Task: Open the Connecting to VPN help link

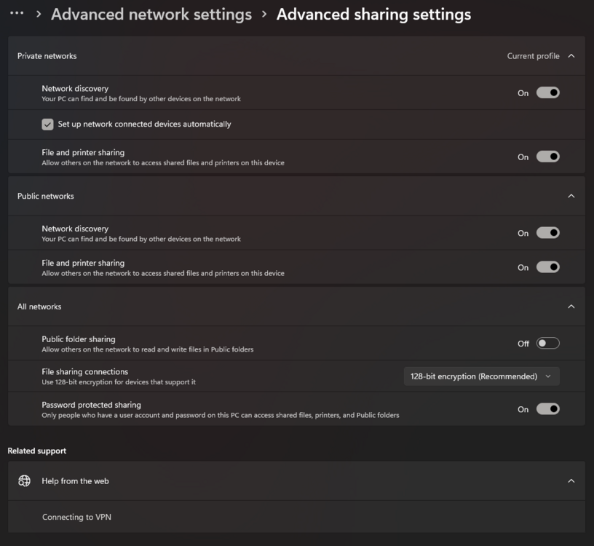Action: [76, 517]
